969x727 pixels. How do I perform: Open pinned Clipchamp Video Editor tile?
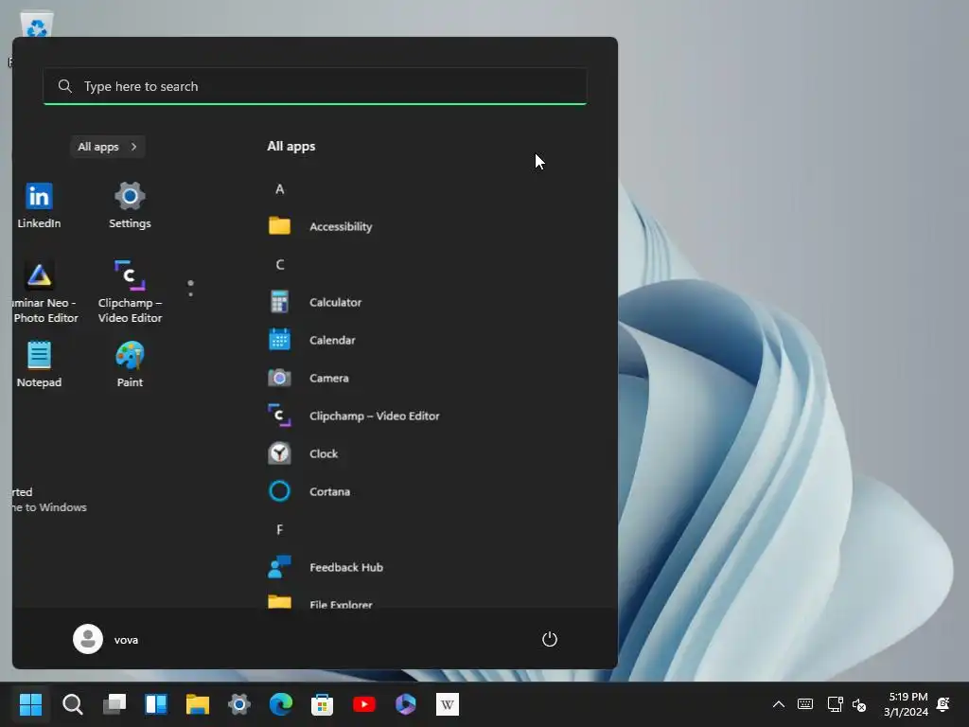coord(130,292)
